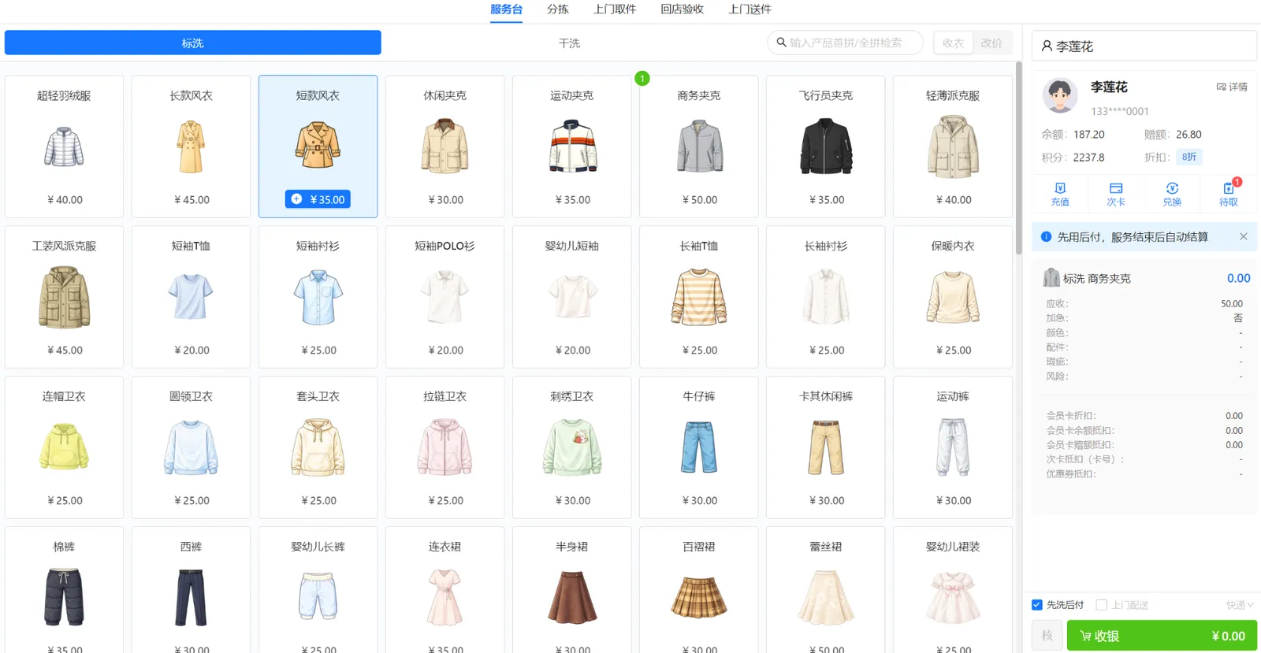Select the 商务夹克 product card

click(x=699, y=147)
